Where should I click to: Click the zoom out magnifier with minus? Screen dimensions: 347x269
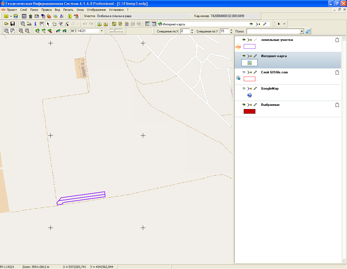tap(27, 31)
